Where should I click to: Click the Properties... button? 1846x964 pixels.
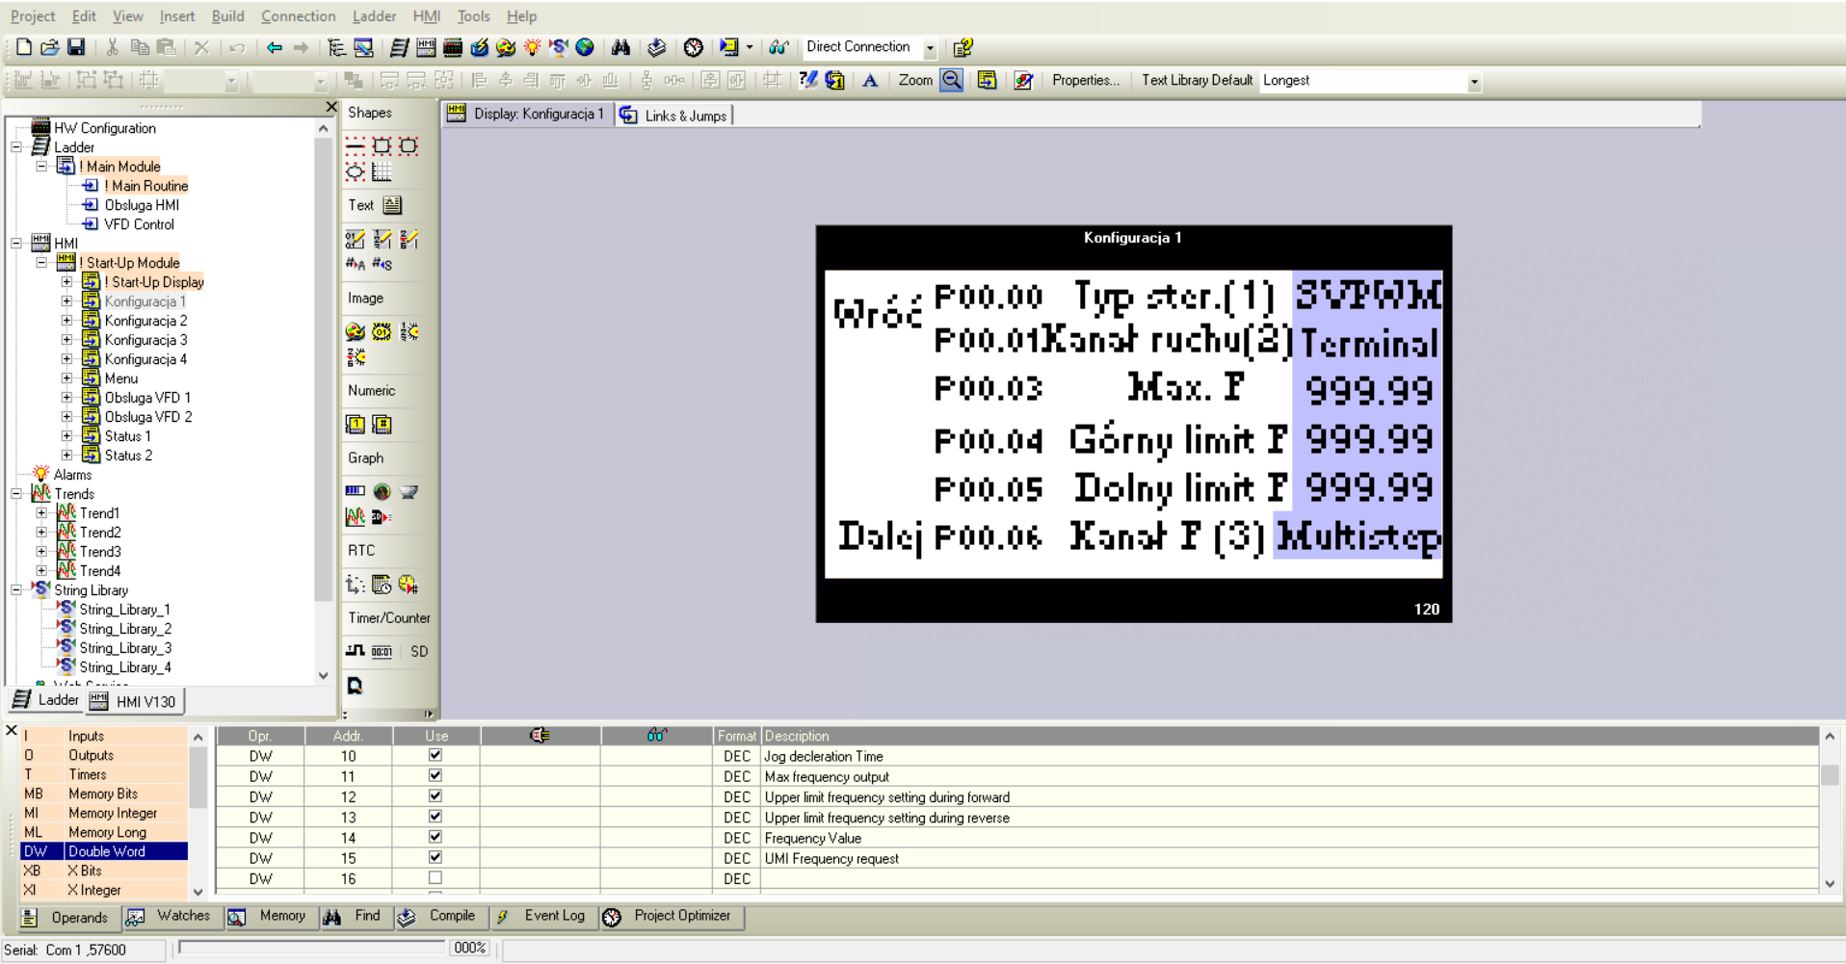1085,81
